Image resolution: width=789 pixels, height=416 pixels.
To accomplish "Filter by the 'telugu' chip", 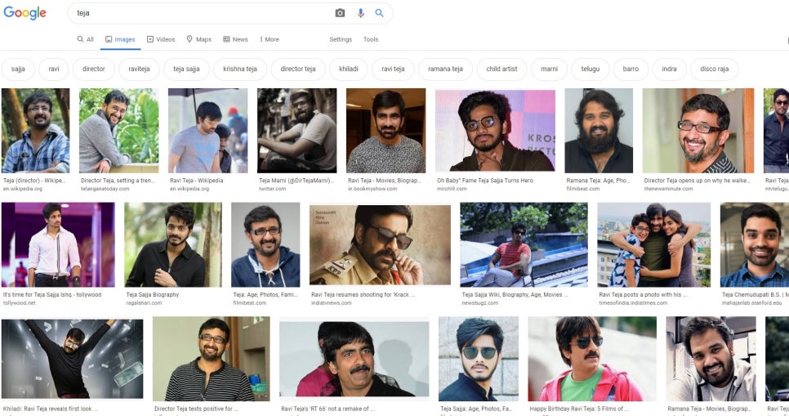I will 591,69.
